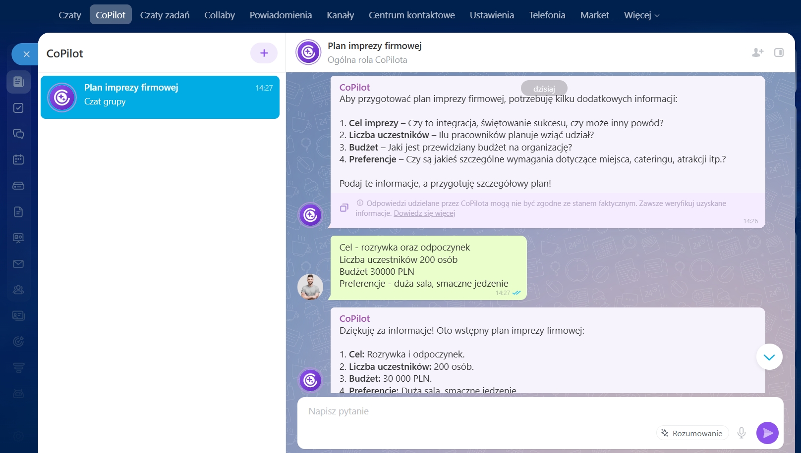
Task: Start a new CoPilot chat with plus button
Action: 264,53
